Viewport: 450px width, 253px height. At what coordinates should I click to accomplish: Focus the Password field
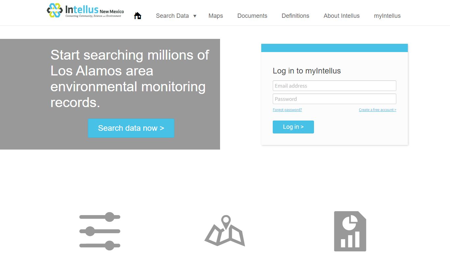[334, 99]
